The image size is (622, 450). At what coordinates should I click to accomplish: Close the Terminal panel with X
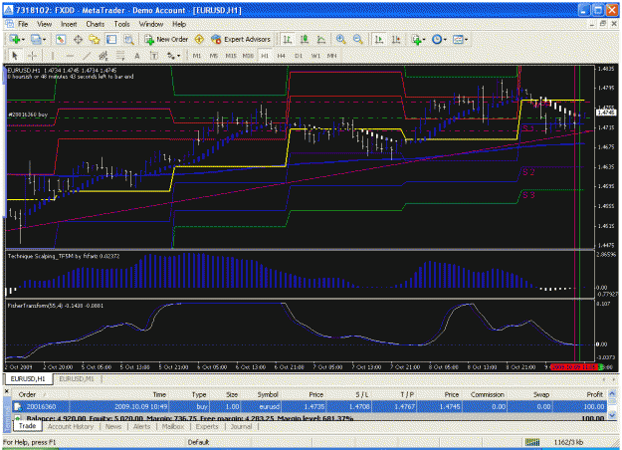6,391
